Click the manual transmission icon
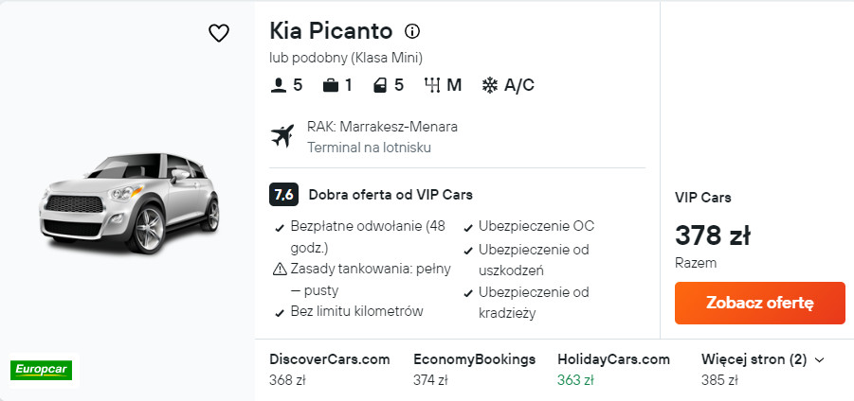This screenshot has height=401, width=854. point(433,85)
